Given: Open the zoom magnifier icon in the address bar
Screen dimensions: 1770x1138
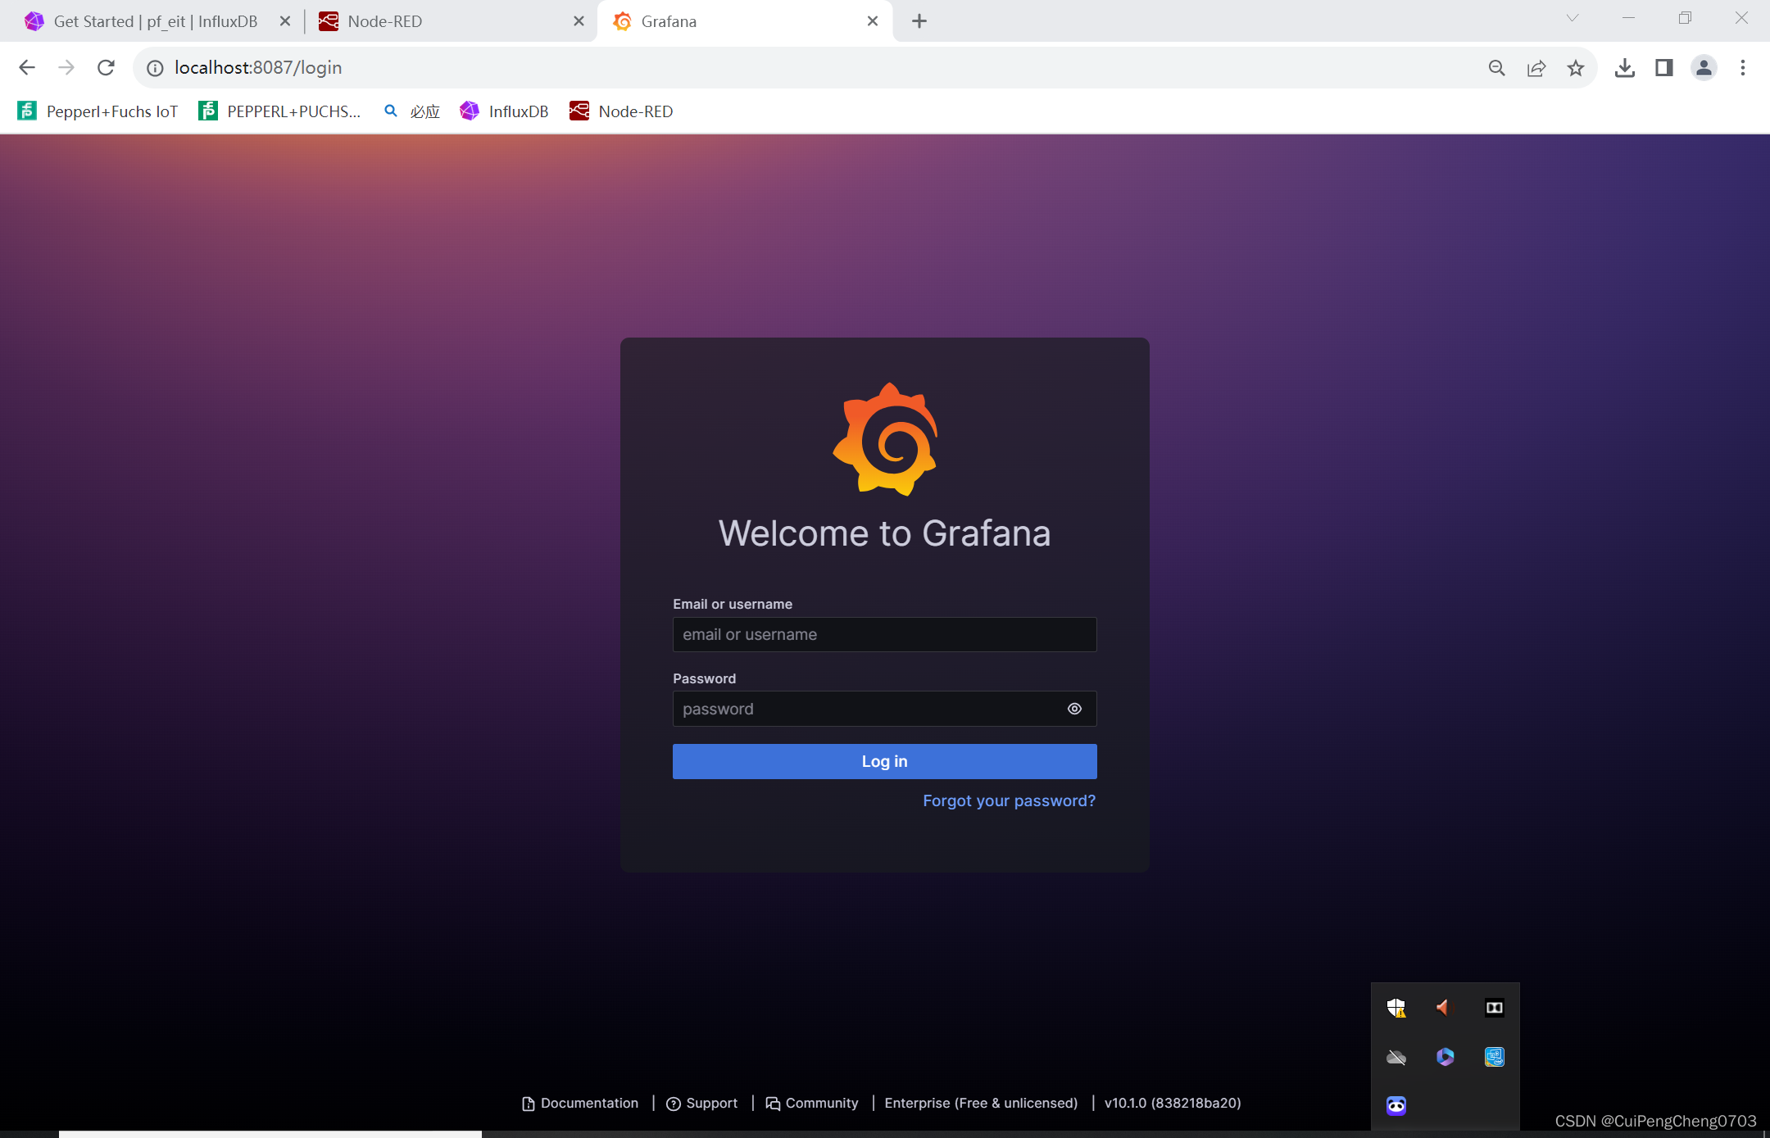Looking at the screenshot, I should (1497, 67).
